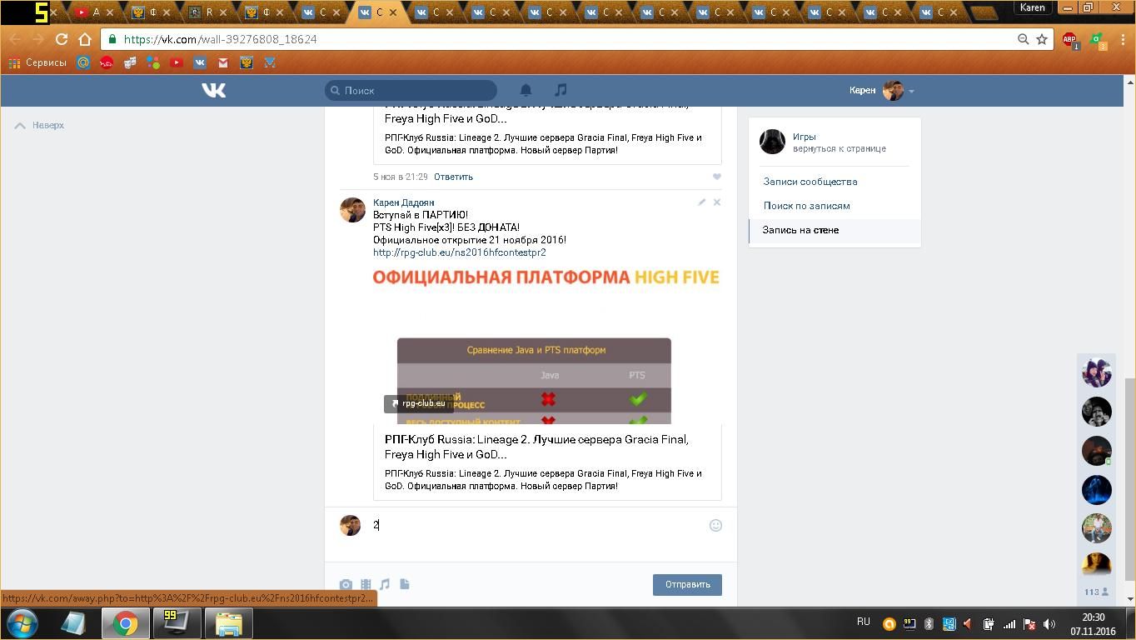Open the zoom indicator in the address bar

(x=1023, y=39)
